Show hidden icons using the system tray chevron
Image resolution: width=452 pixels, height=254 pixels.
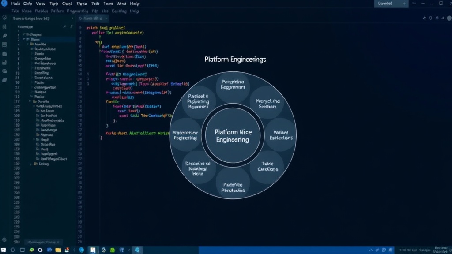[x=371, y=250]
